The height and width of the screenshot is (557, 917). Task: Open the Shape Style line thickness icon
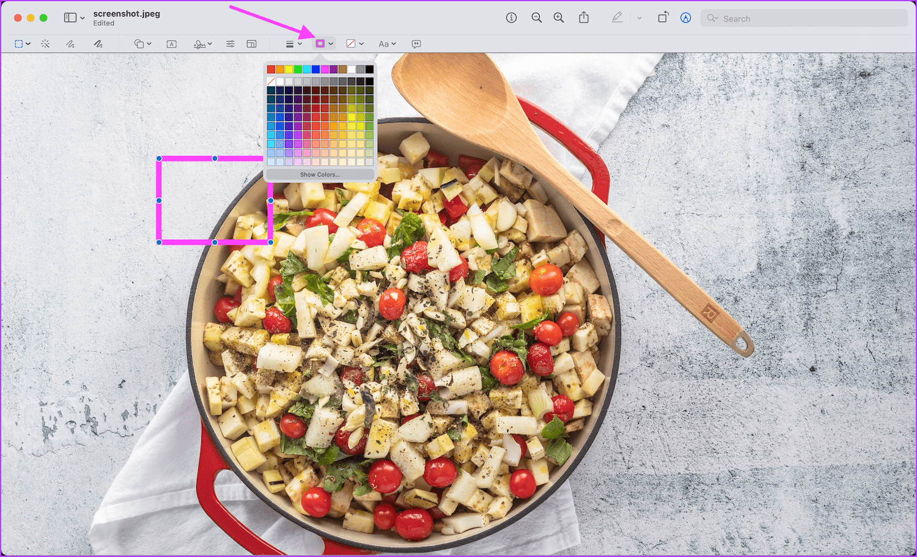(x=290, y=44)
